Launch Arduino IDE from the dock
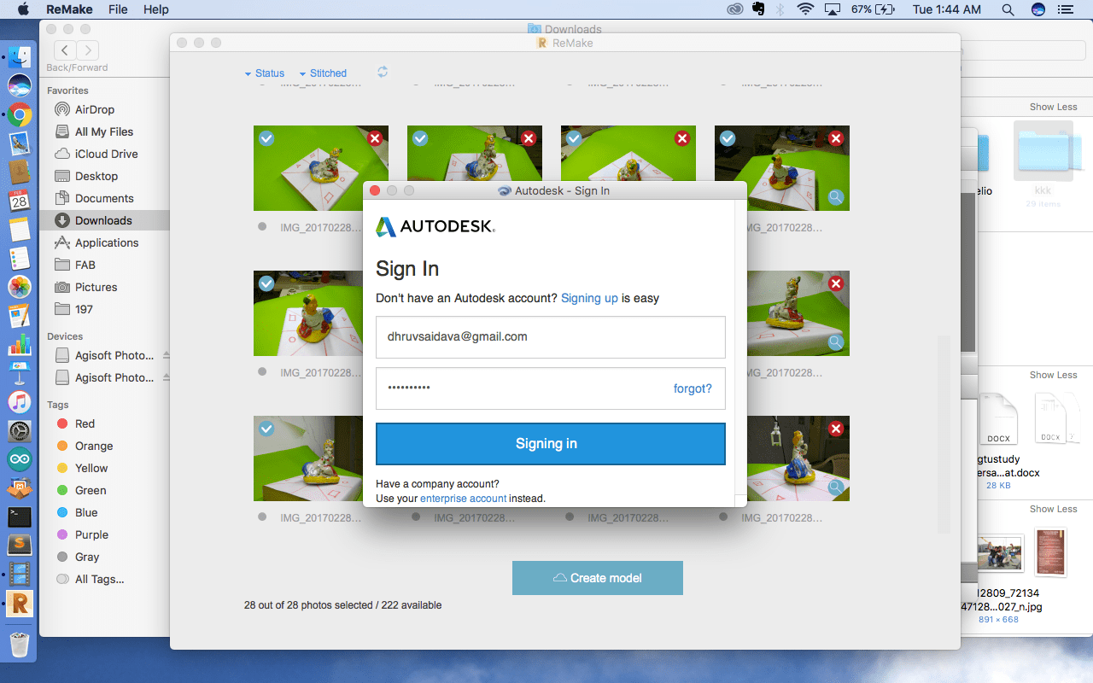The image size is (1093, 683). 20,459
